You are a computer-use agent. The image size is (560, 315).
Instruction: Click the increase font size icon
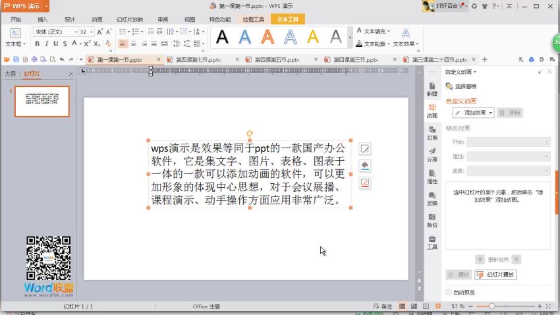99,32
